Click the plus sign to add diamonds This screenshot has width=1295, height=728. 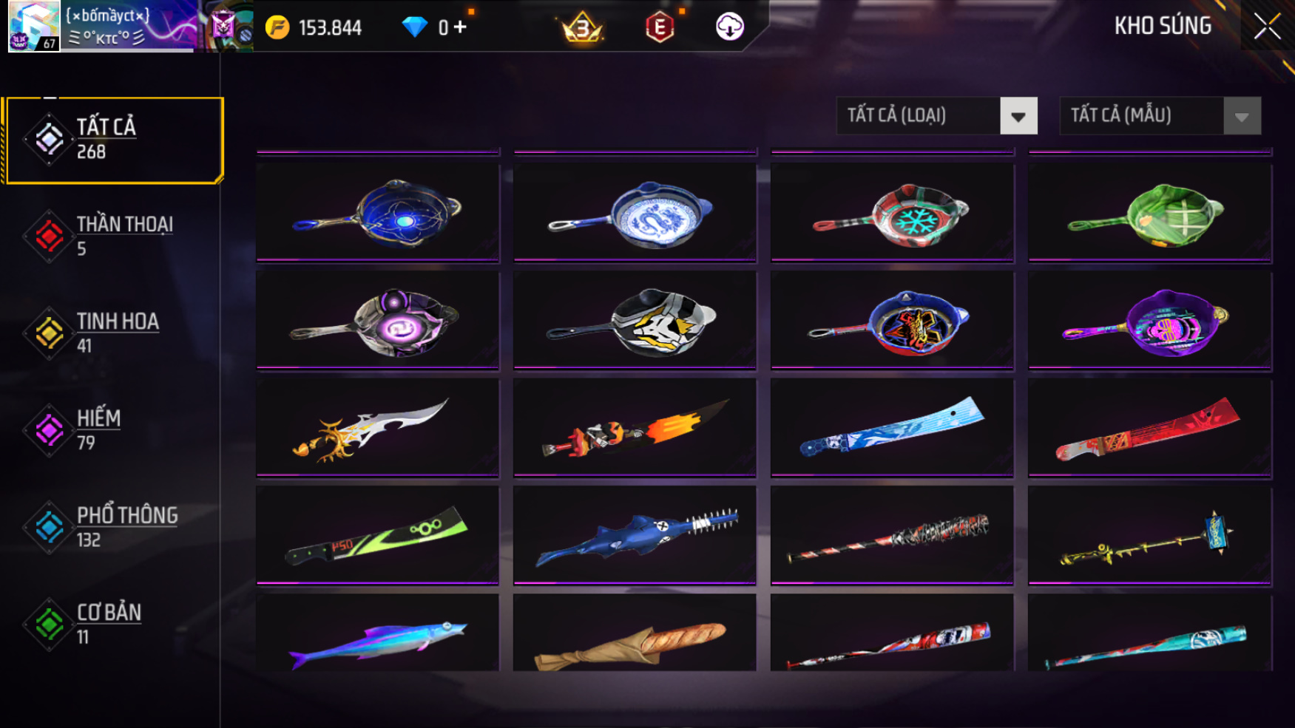pyautogui.click(x=460, y=27)
